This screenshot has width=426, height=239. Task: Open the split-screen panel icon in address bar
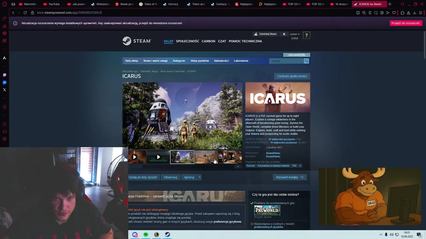tap(358, 13)
